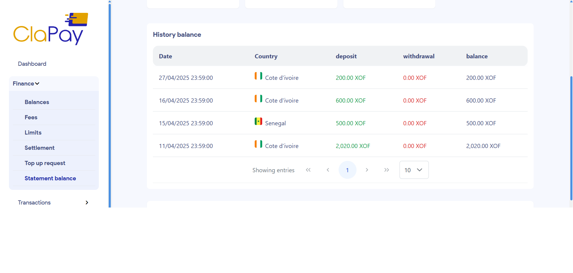This screenshot has width=573, height=273.
Task: Select Statement balance in sidebar
Action: [50, 178]
